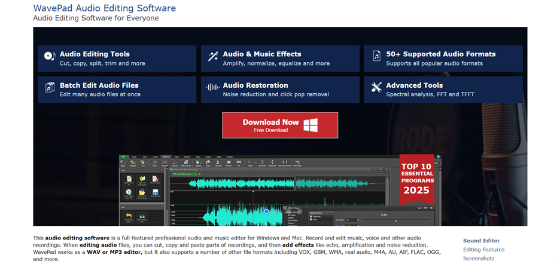The image size is (560, 264).
Task: Click the Surround Sound icon in screenshot toolbar
Action: [x=285, y=162]
